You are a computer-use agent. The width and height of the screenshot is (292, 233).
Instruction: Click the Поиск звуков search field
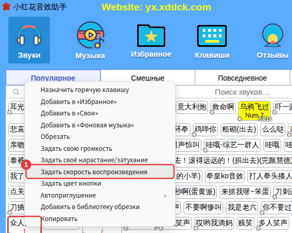coord(242,92)
